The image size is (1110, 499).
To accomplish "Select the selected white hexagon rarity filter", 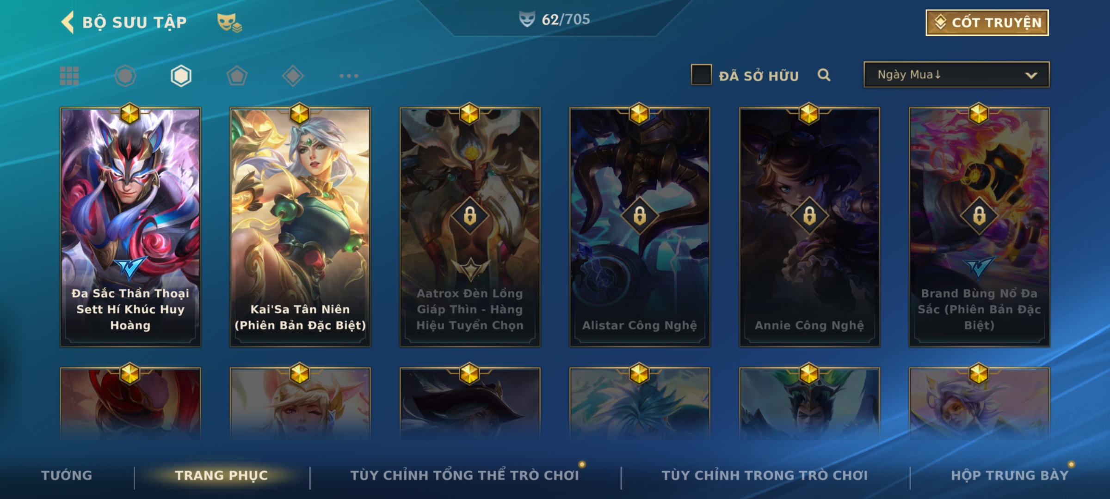I will 181,76.
